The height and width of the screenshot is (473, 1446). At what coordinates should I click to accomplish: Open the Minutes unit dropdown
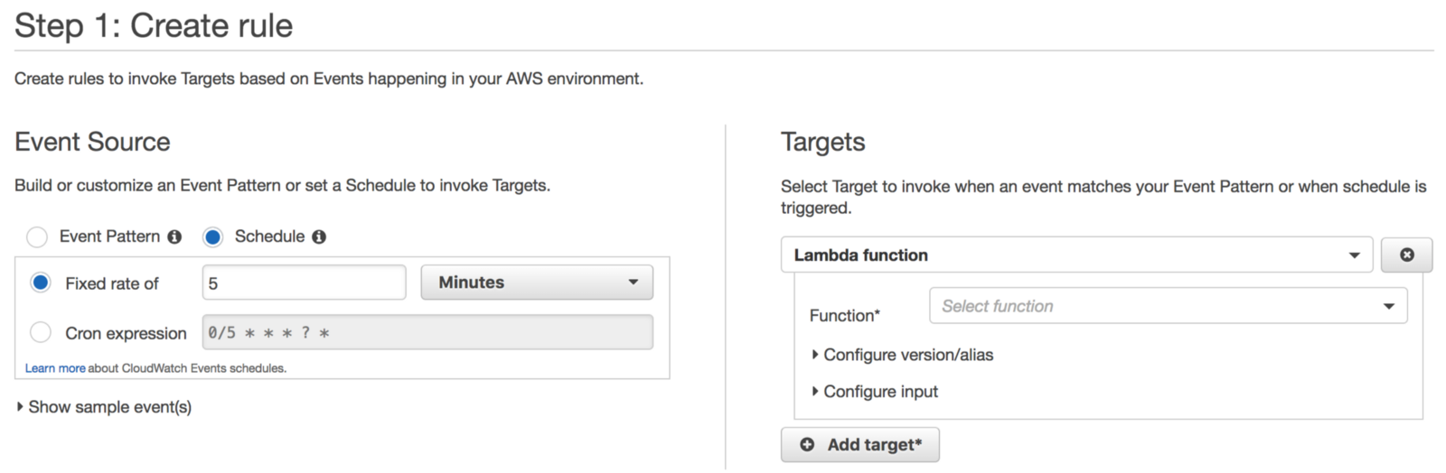pos(537,283)
